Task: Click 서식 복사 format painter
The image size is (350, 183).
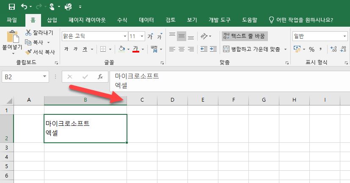Action: point(40,52)
